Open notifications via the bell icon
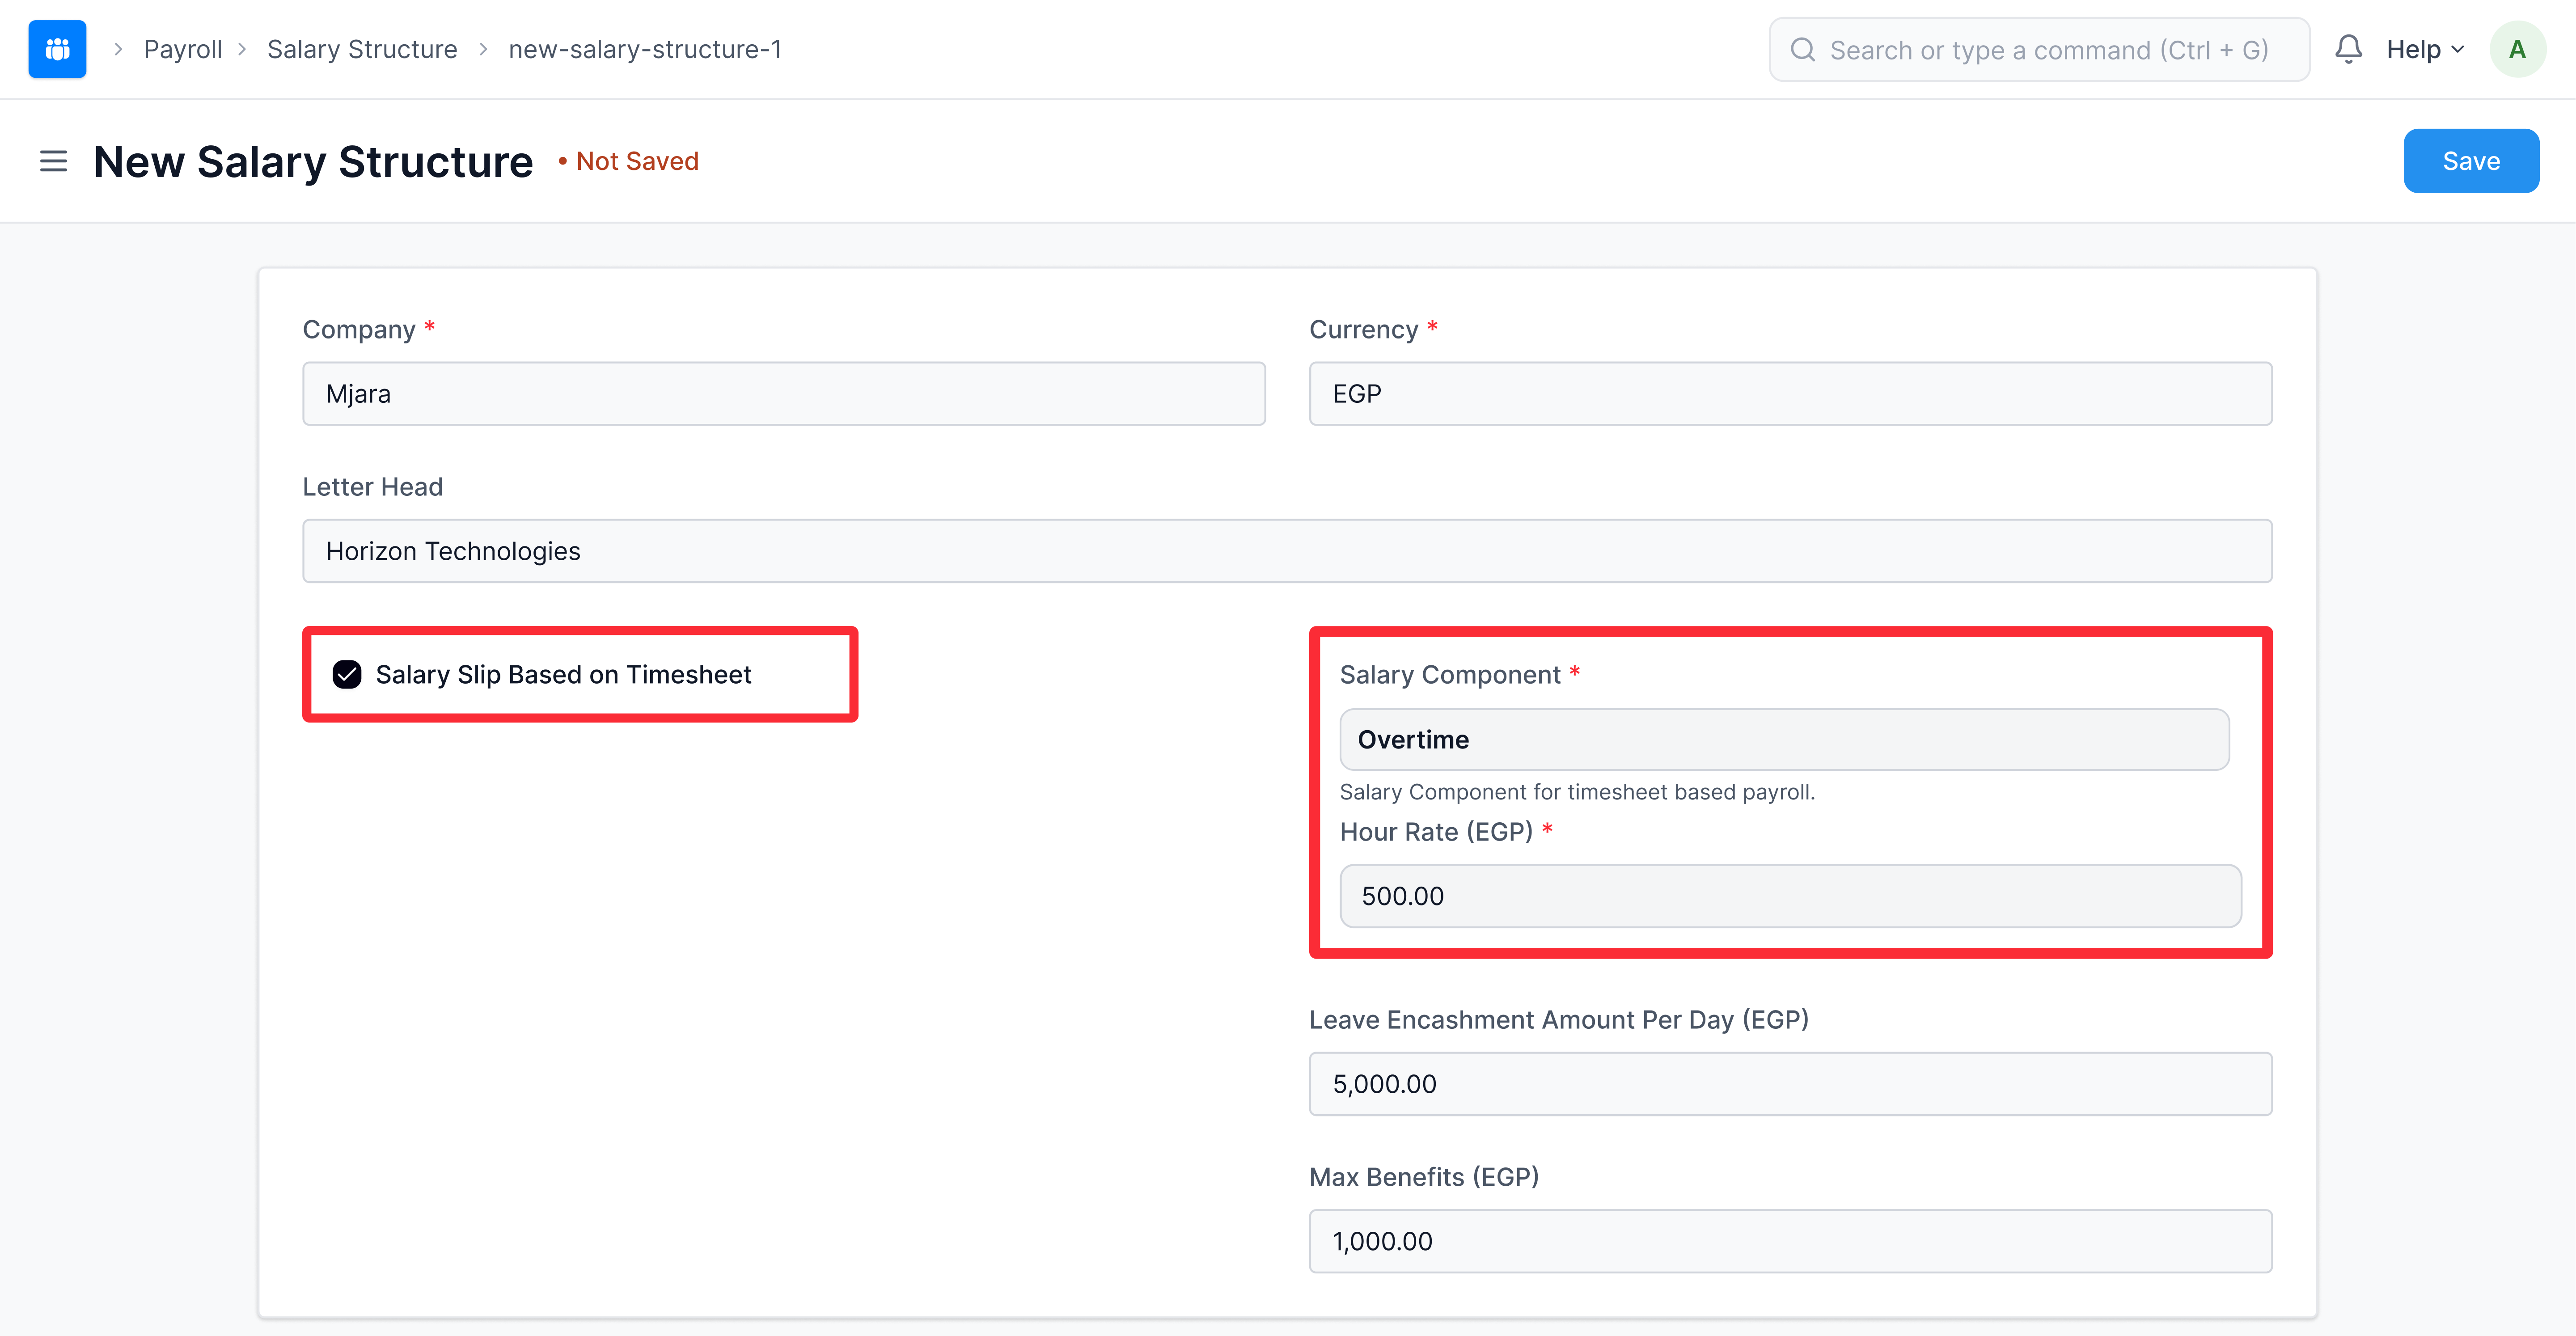 click(2349, 48)
